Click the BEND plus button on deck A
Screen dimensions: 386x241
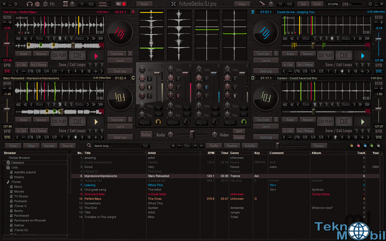pyautogui.click(x=10, y=22)
